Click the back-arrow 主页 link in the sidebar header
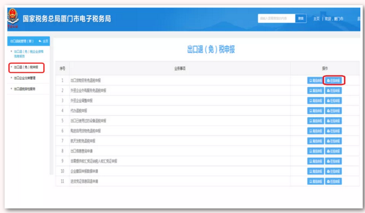 coord(44,41)
